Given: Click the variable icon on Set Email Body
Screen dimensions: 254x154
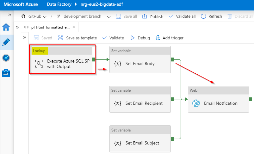Looking at the screenshot, I should click(x=118, y=64).
